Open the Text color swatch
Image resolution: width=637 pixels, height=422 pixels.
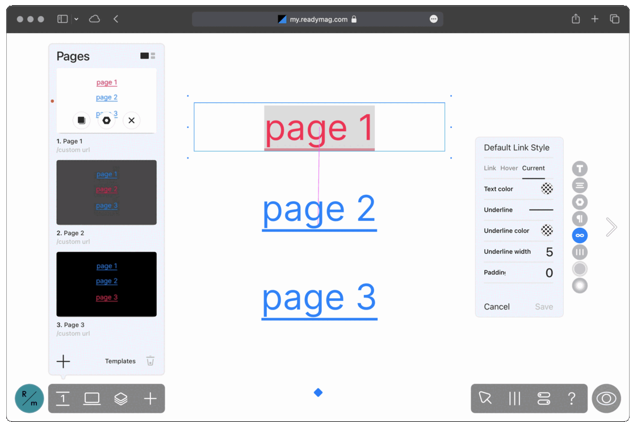click(547, 189)
